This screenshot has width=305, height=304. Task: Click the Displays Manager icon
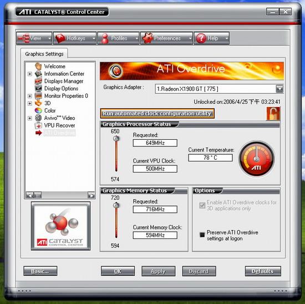click(38, 81)
